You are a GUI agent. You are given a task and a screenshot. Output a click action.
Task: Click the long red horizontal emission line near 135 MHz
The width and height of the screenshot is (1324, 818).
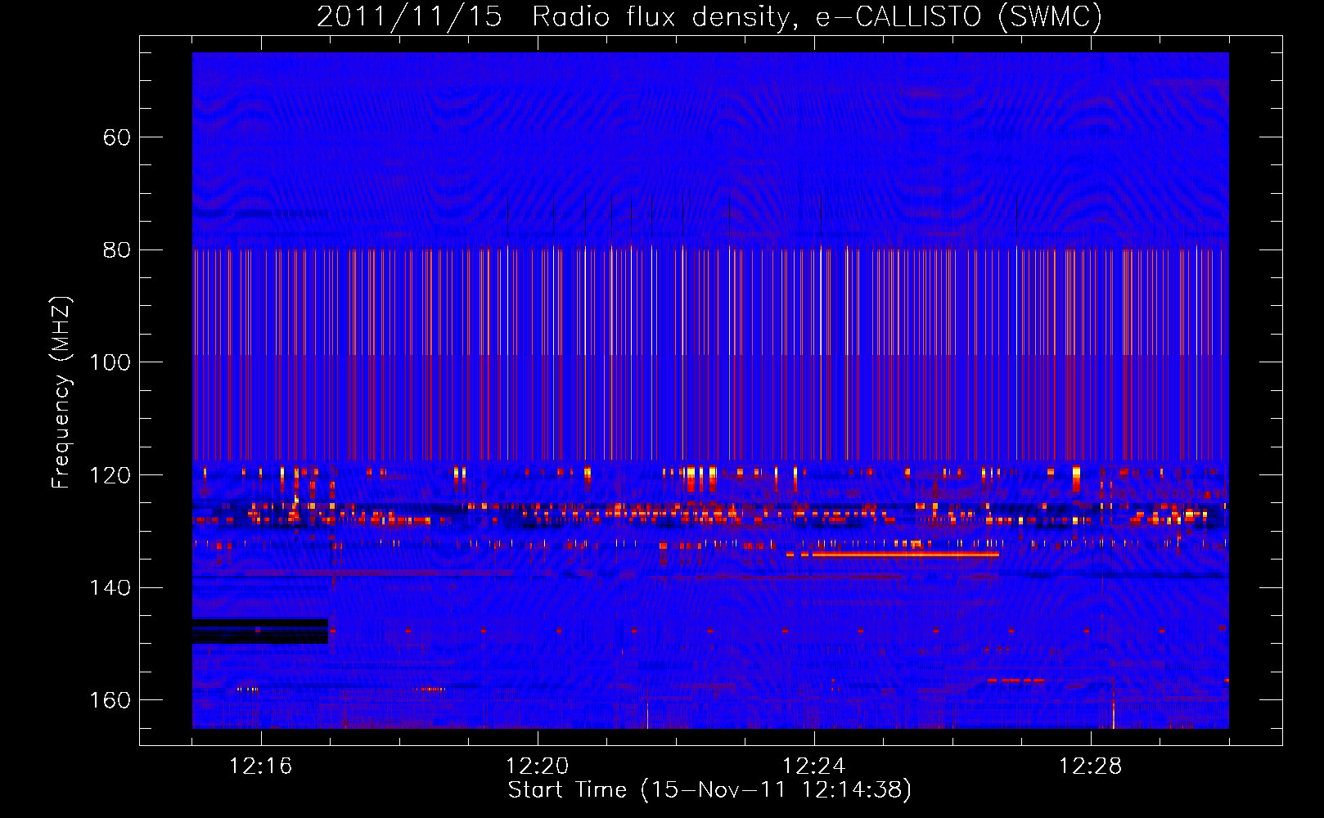[x=905, y=555]
